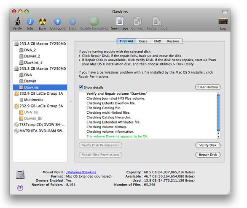
Task: Click the Eject toolbar icon
Action: (72, 22)
